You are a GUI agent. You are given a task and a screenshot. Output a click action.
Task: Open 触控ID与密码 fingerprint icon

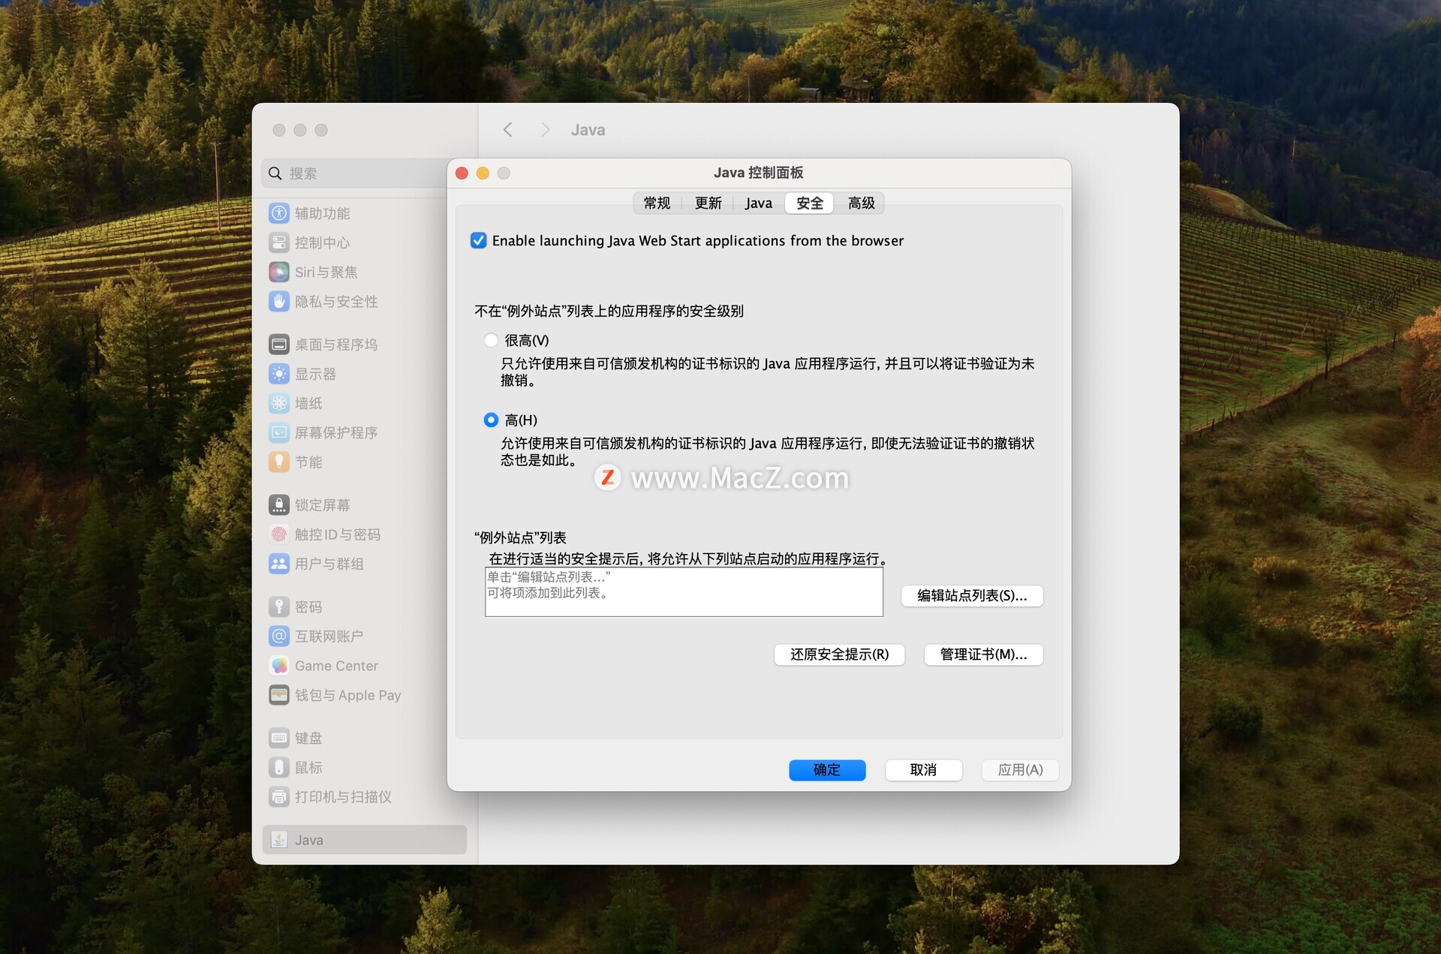click(x=279, y=534)
